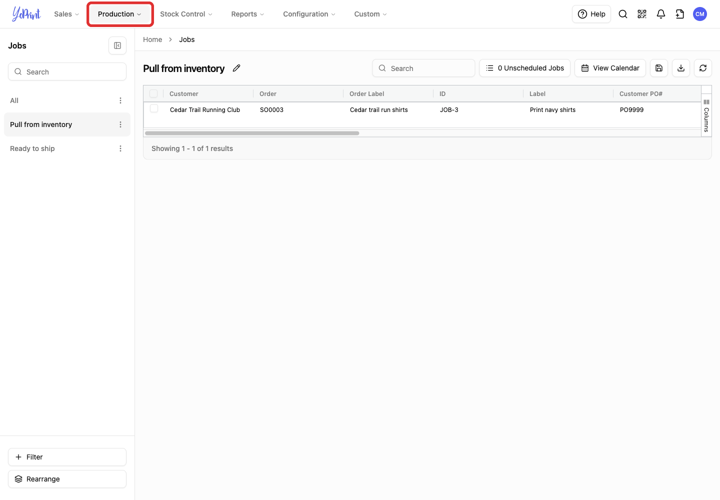The width and height of the screenshot is (720, 500).
Task: Select the All jobs view
Action: point(67,100)
